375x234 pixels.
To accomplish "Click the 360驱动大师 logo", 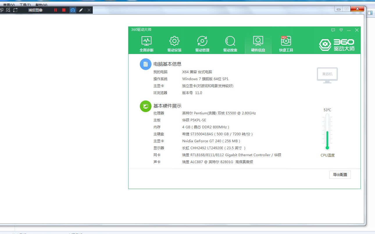I will (x=337, y=45).
